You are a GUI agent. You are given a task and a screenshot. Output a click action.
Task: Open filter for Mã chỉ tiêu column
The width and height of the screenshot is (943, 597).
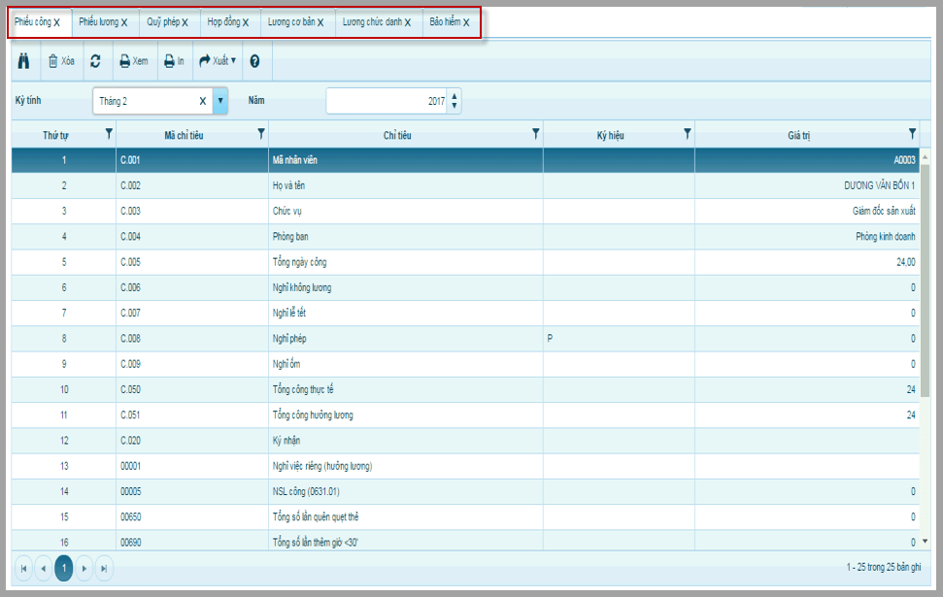(x=261, y=133)
